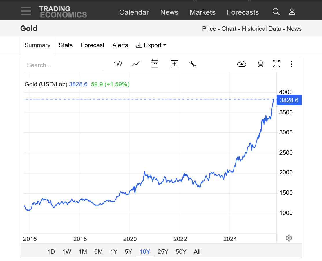Select the 25Y time range
Image resolution: width=322 pixels, height=261 pixels.
[163, 252]
